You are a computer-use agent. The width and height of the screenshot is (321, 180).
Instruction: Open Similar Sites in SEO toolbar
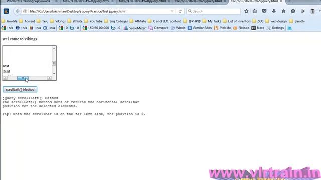click(x=200, y=28)
